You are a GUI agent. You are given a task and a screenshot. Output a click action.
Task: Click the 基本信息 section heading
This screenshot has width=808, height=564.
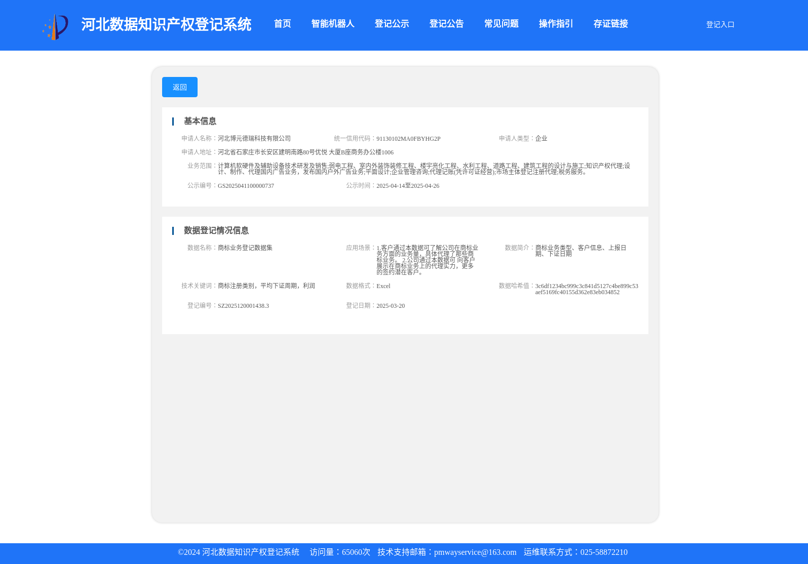[200, 121]
